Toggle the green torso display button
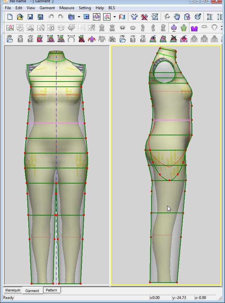The image size is (225, 303). tap(184, 28)
